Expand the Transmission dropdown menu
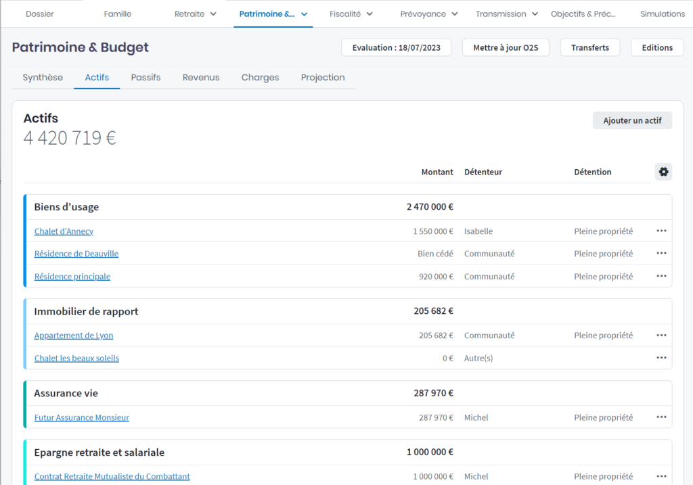Image resolution: width=693 pixels, height=485 pixels. pos(506,14)
